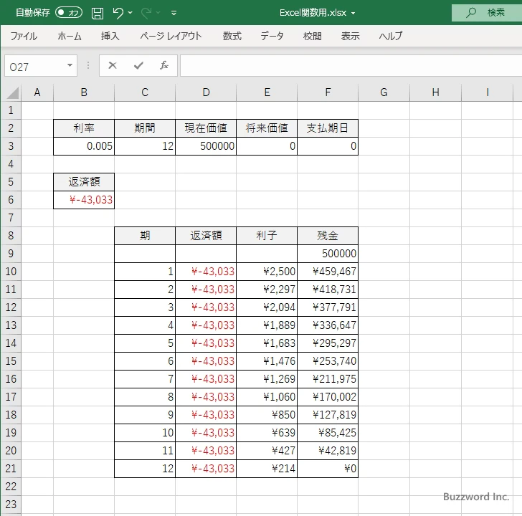Switch to the 数式 (Formulas) tab
Viewport: 522px width, 516px height.
tap(232, 36)
